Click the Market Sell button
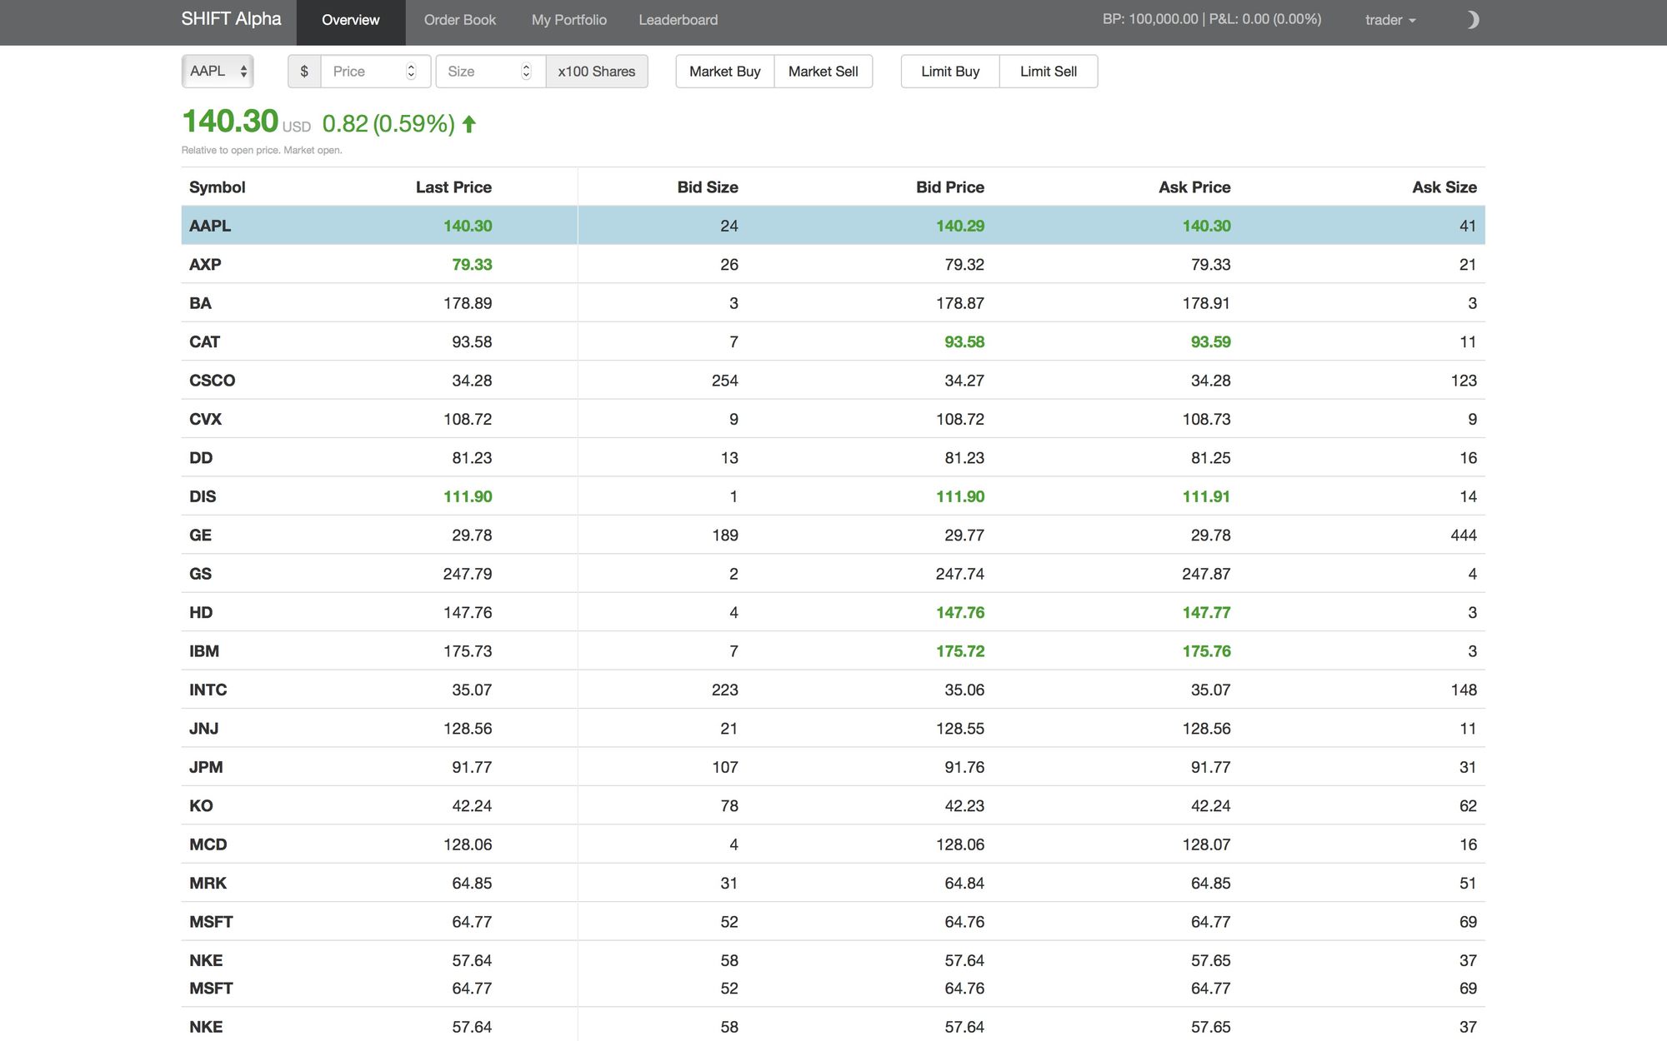Image resolution: width=1667 pixels, height=1041 pixels. tap(823, 72)
